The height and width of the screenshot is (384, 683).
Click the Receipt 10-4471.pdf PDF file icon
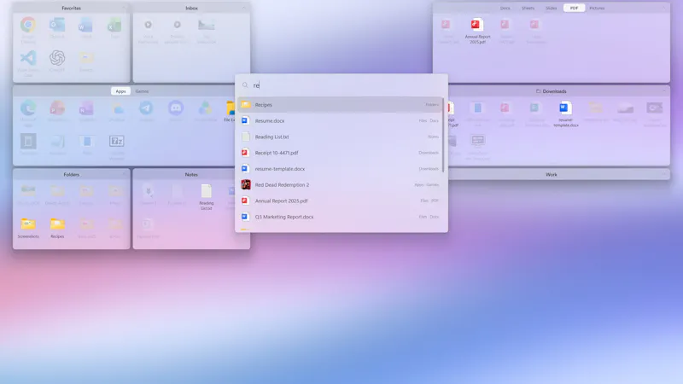(245, 153)
